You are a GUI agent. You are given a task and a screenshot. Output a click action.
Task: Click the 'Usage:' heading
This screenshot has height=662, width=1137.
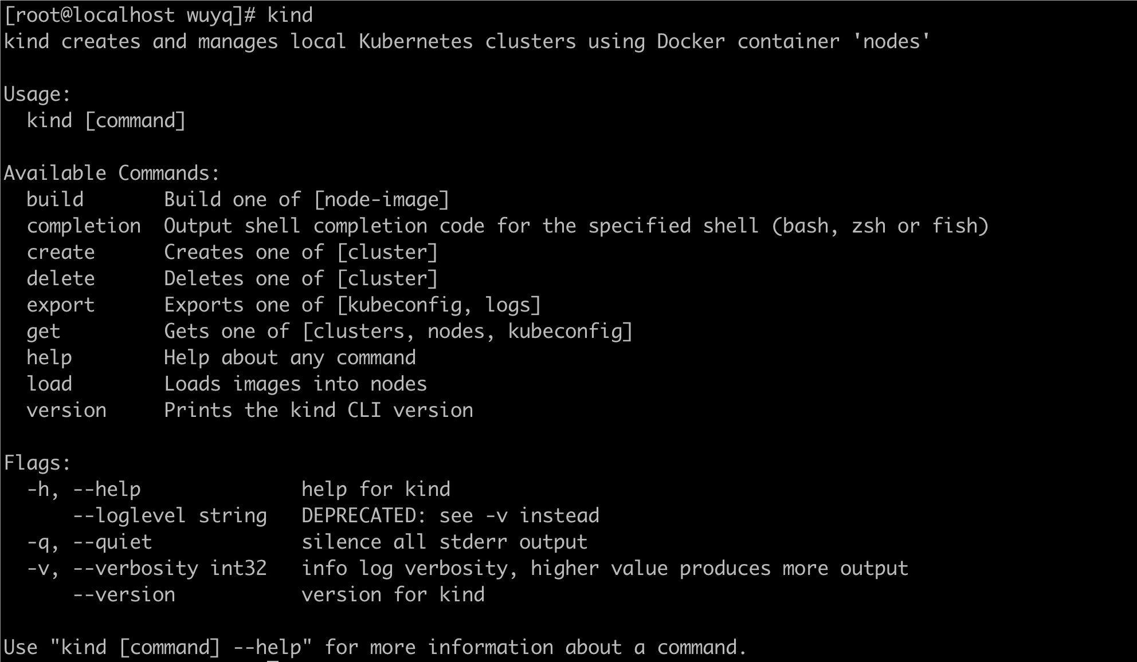(37, 94)
